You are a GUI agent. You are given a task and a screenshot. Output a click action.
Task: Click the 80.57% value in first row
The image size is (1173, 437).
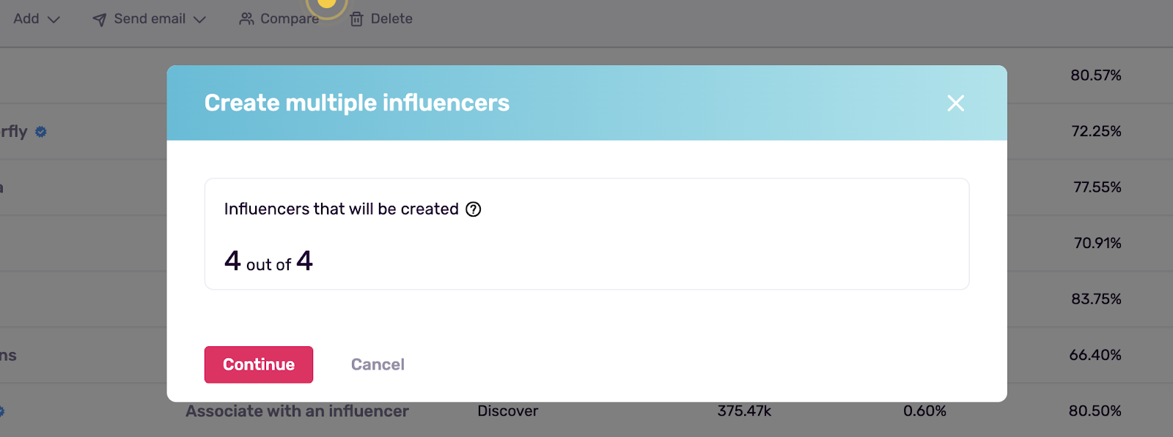[1096, 75]
